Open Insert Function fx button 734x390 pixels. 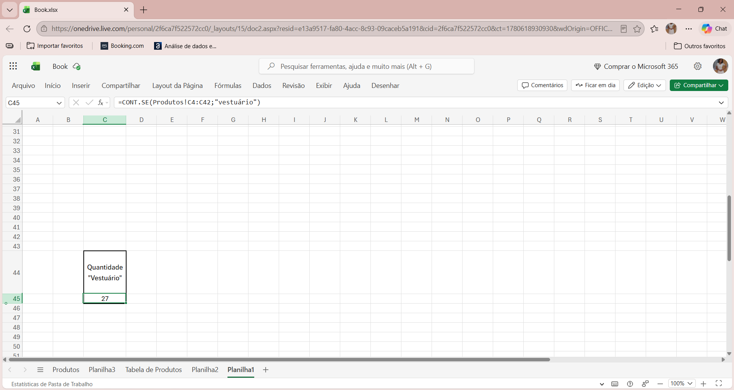[x=101, y=102]
